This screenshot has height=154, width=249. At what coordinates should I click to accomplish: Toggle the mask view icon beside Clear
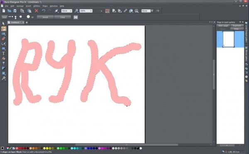click(76, 17)
